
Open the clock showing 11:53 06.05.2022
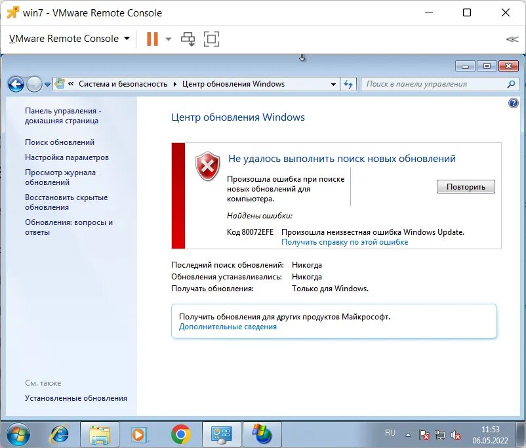[x=490, y=435]
